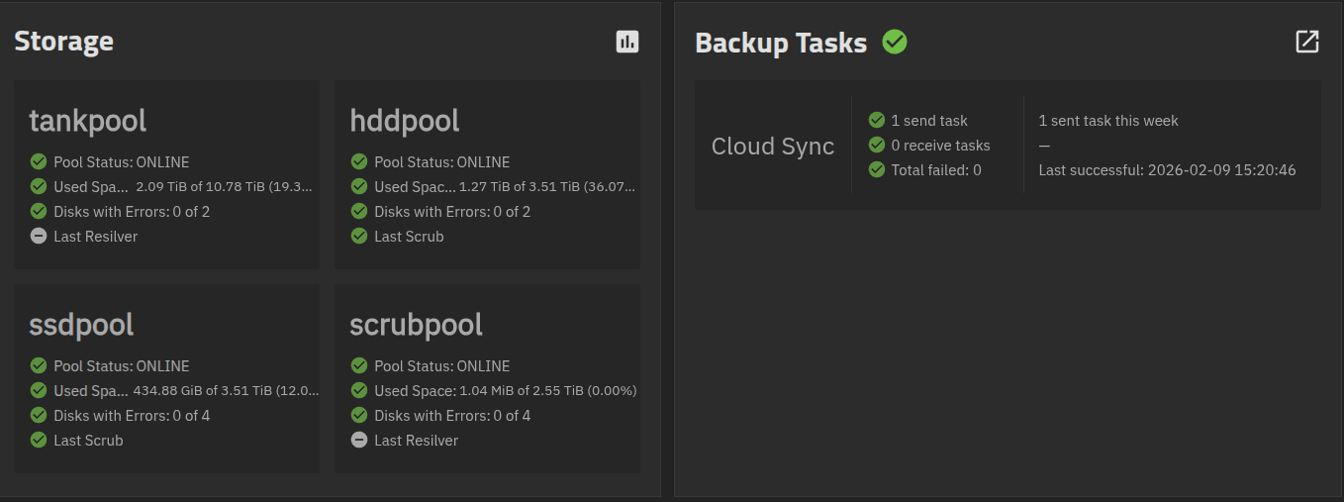This screenshot has width=1344, height=502.
Task: Click 0 receive tasks check icon
Action: [877, 146]
